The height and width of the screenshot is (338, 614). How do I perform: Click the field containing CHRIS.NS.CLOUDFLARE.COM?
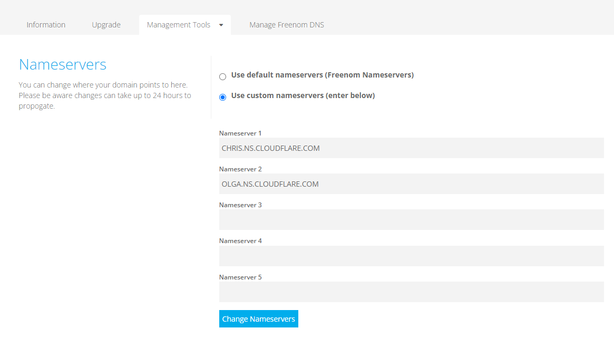tap(411, 148)
